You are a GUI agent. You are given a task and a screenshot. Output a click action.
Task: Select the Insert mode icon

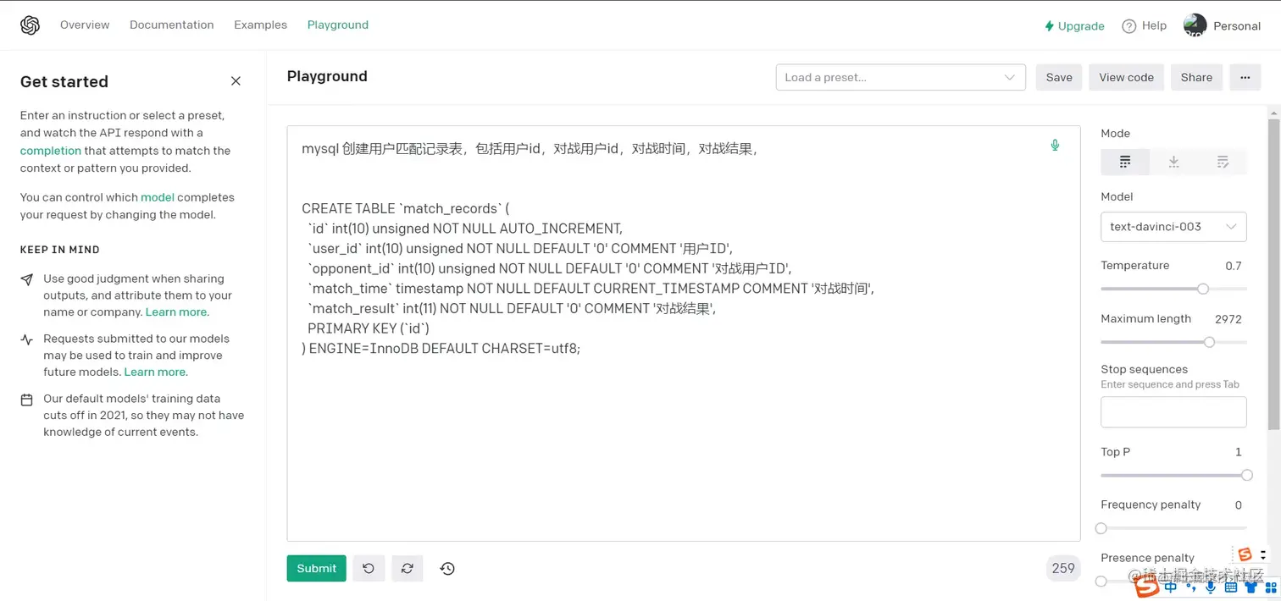tap(1173, 161)
